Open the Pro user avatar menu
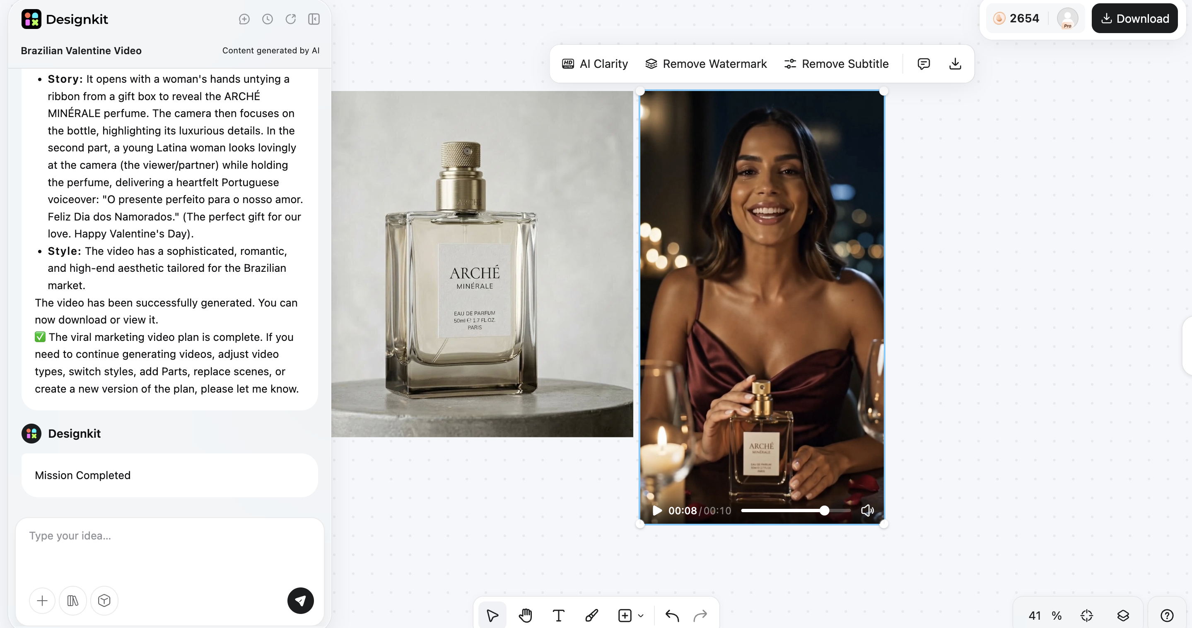 point(1067,19)
